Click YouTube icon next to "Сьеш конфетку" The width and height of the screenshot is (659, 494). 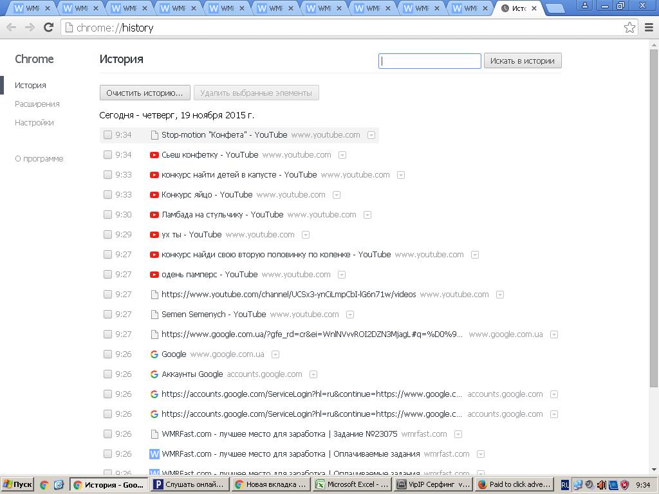pyautogui.click(x=154, y=155)
